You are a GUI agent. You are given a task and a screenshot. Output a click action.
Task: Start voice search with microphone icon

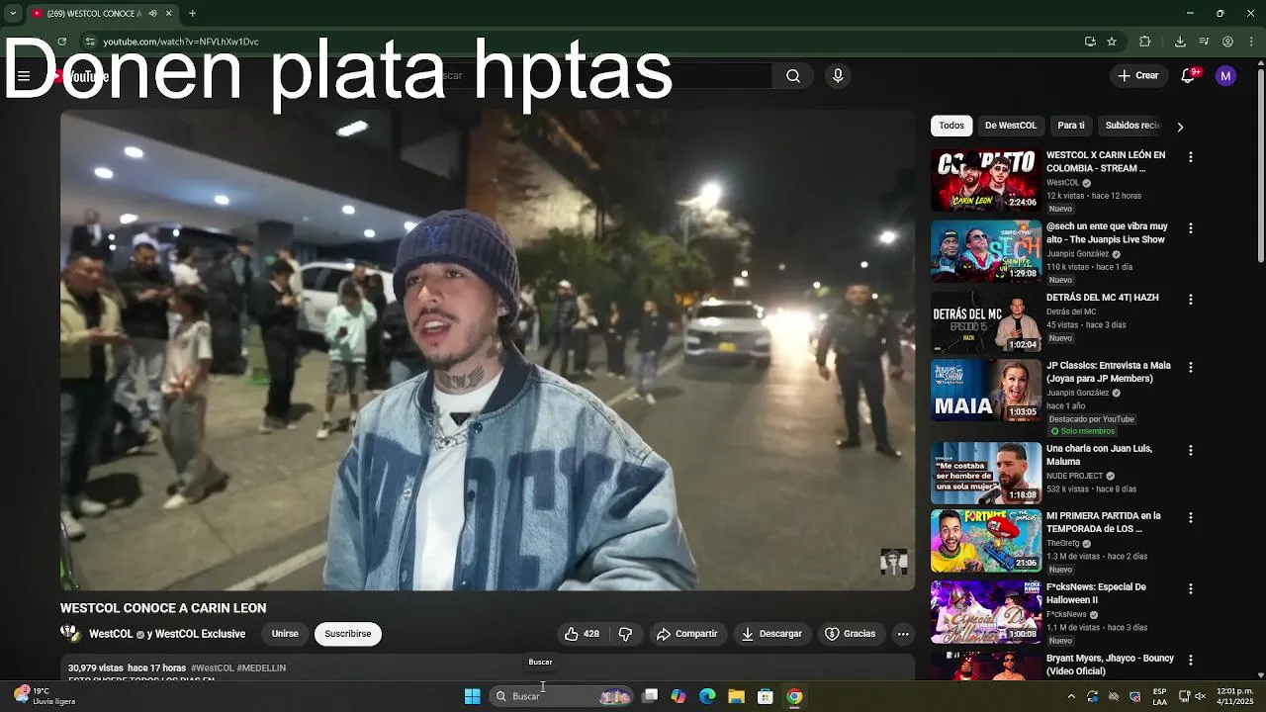(838, 76)
